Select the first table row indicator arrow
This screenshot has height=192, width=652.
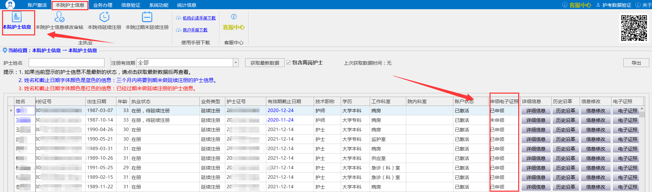11,111
